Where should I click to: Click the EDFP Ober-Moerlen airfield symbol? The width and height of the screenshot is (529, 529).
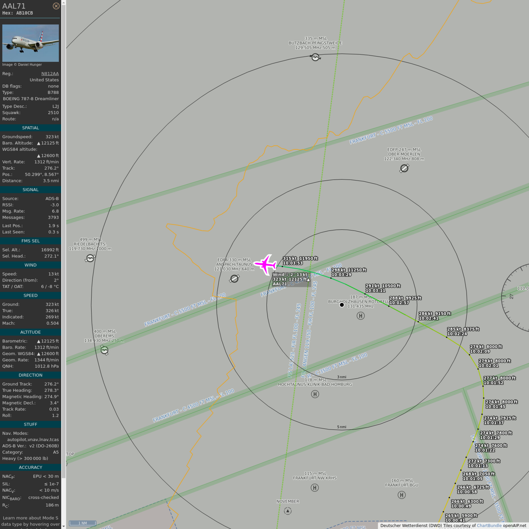click(x=404, y=168)
